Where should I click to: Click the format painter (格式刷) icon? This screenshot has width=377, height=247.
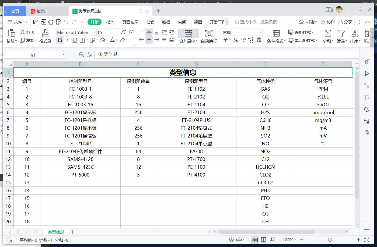click(45, 33)
